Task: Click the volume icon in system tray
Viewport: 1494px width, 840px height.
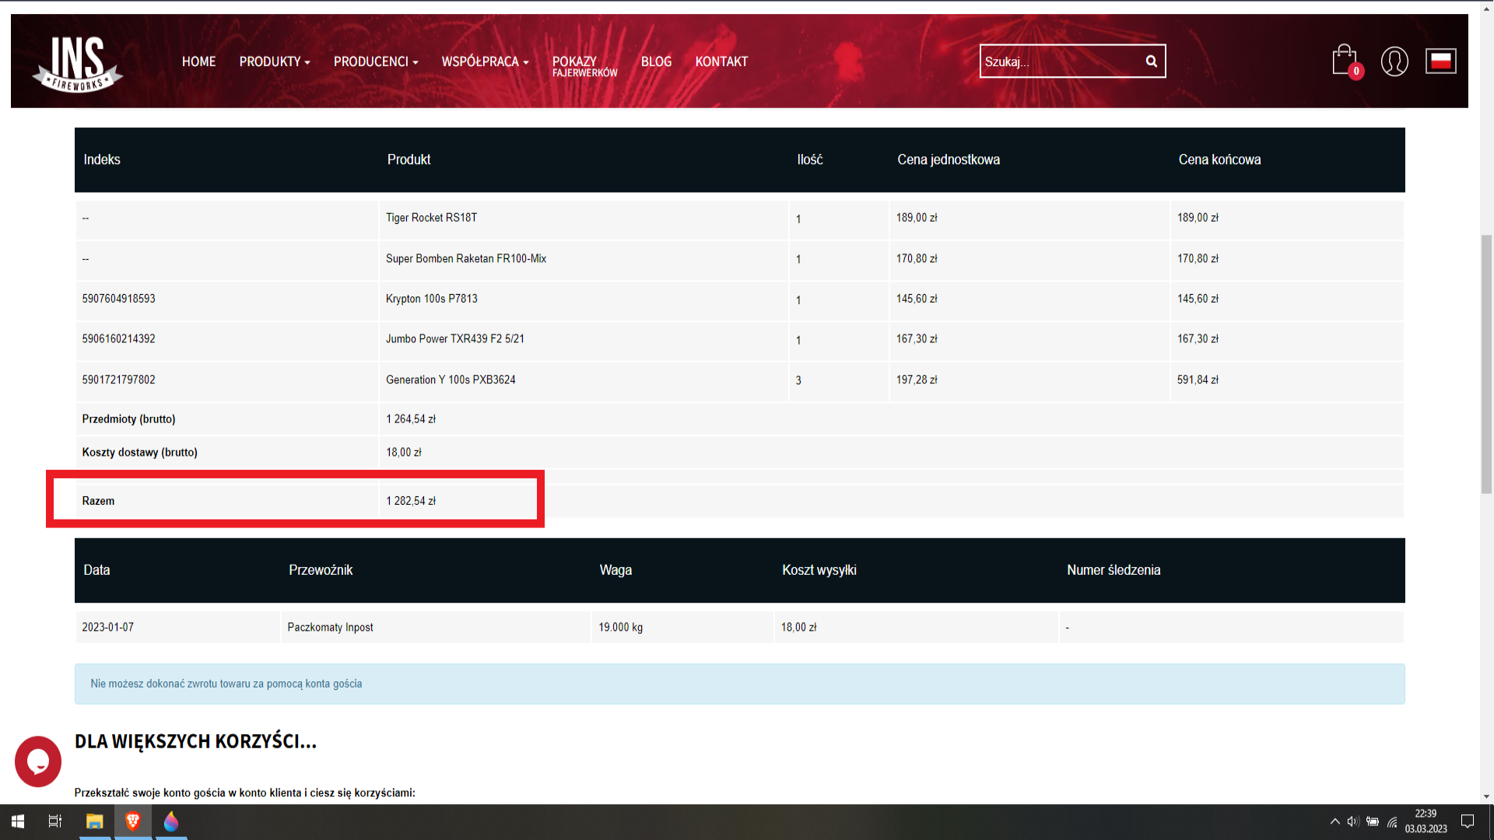Action: pyautogui.click(x=1352, y=821)
